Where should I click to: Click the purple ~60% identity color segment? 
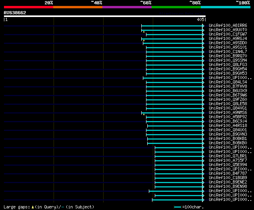127,7
